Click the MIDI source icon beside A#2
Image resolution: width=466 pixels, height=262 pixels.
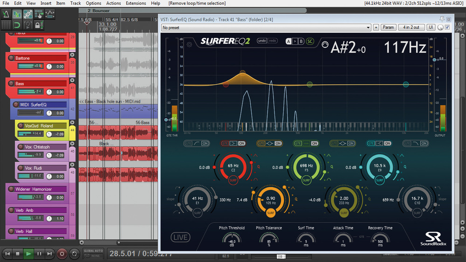point(325,45)
